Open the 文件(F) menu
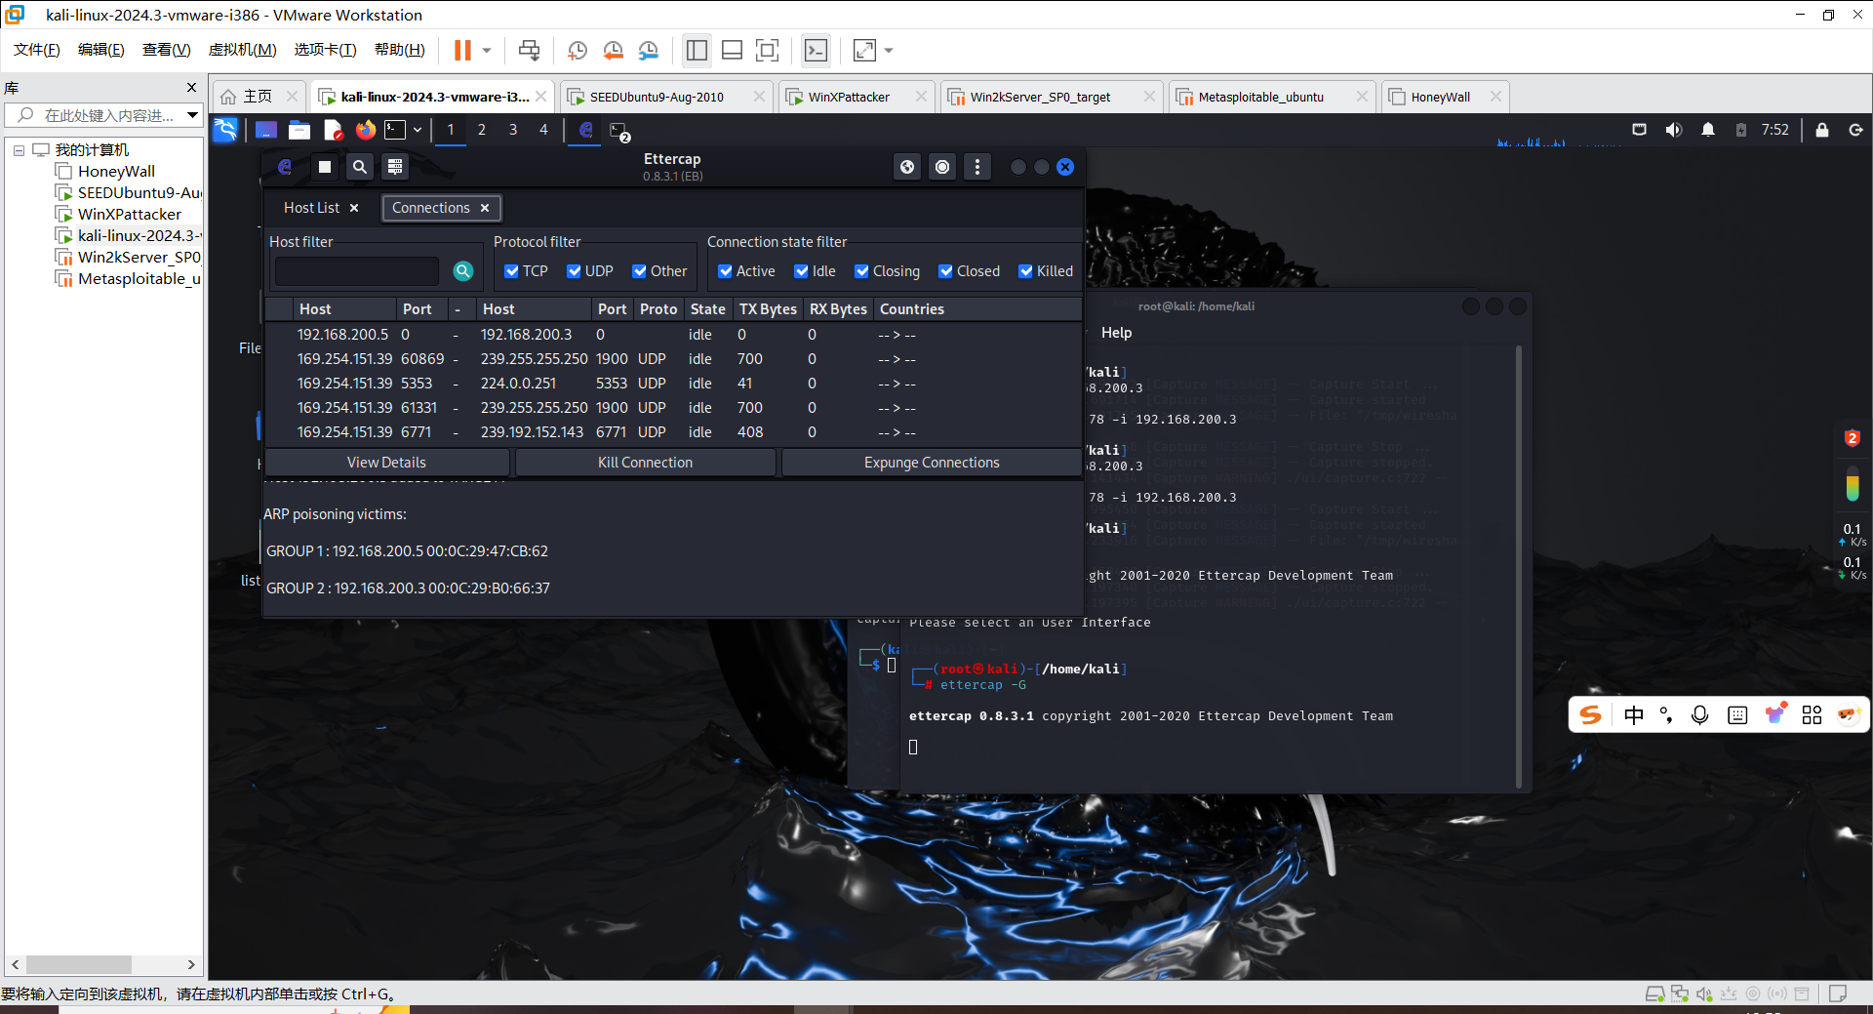 [36, 50]
